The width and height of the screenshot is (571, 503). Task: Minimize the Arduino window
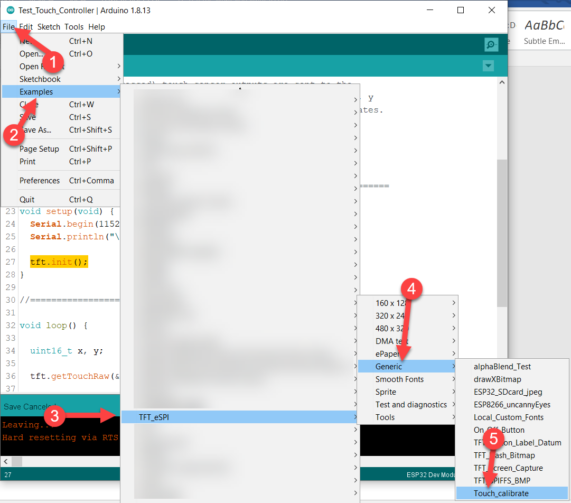[x=430, y=10]
